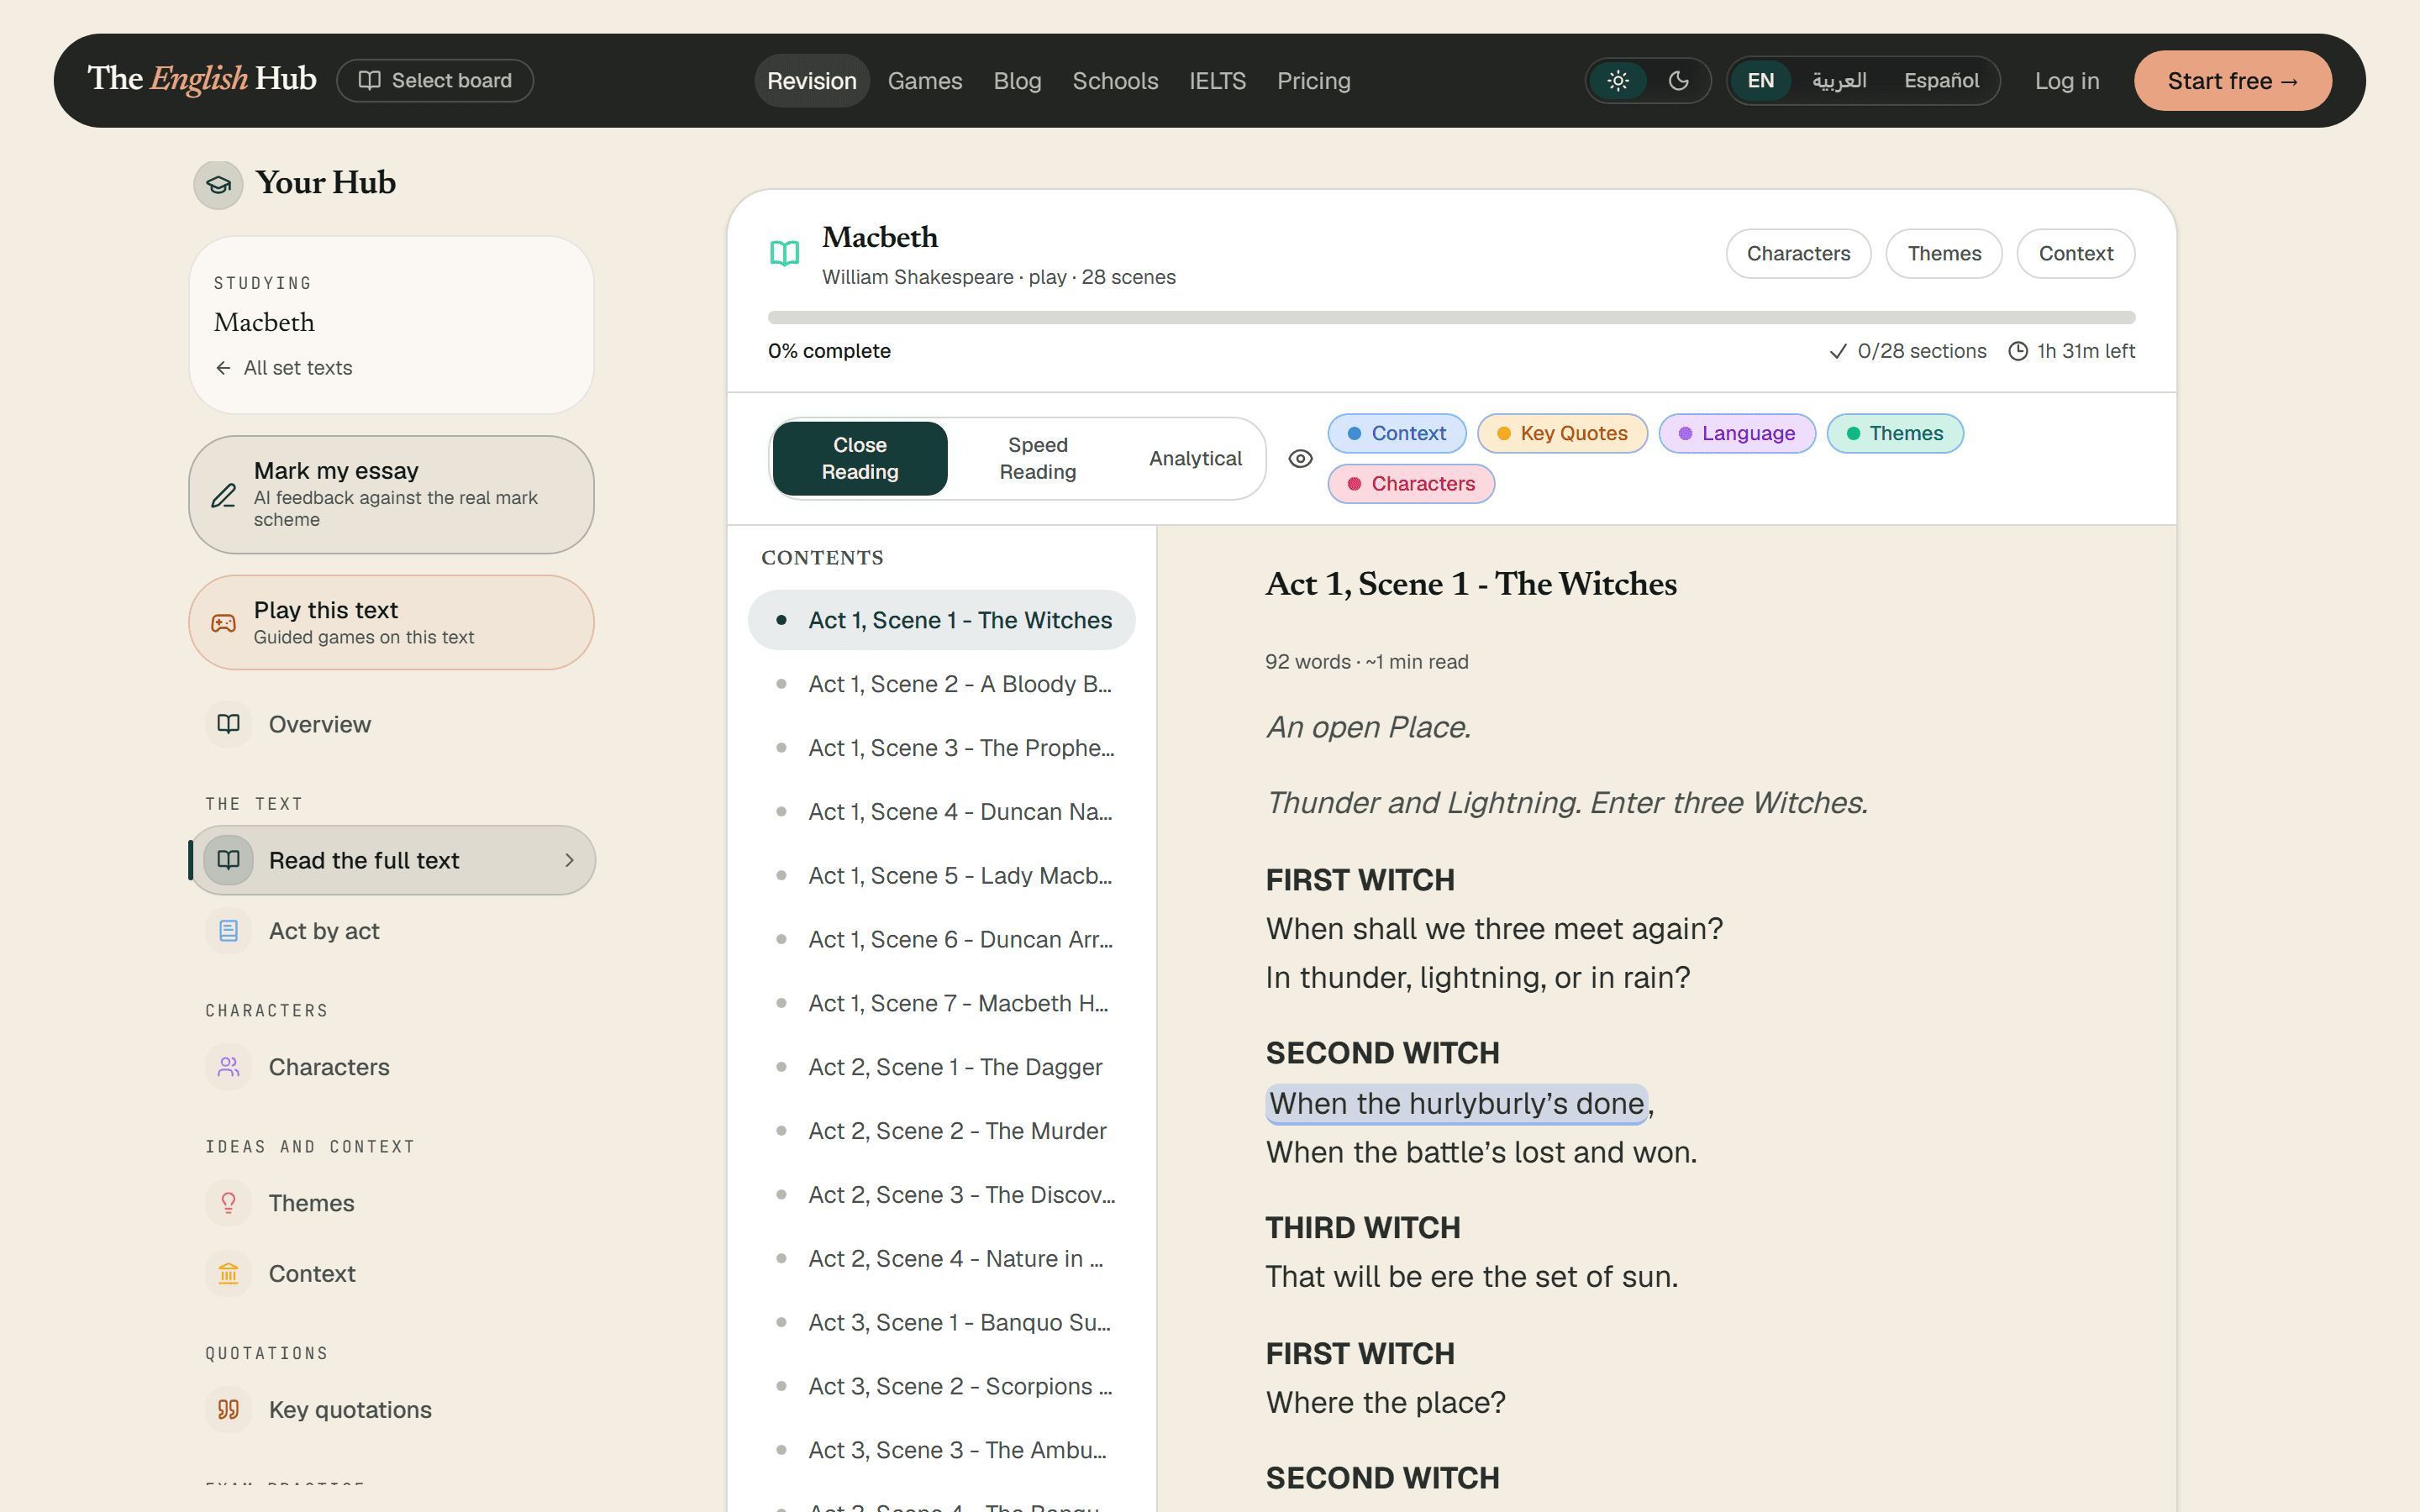Viewport: 2420px width, 1512px height.
Task: Toggle the Key Quotes annotation filter
Action: point(1562,433)
